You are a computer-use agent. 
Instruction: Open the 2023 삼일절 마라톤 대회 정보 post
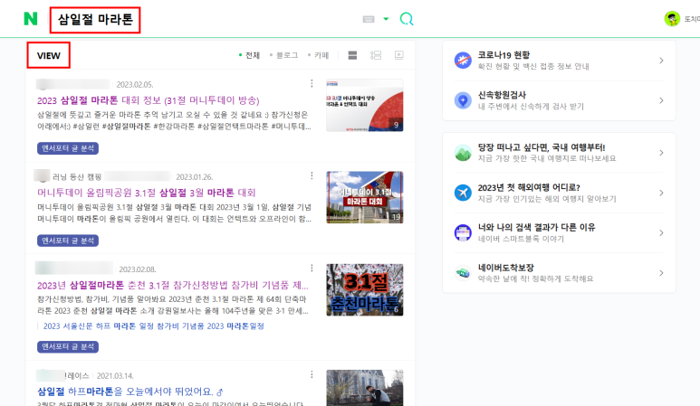149,100
